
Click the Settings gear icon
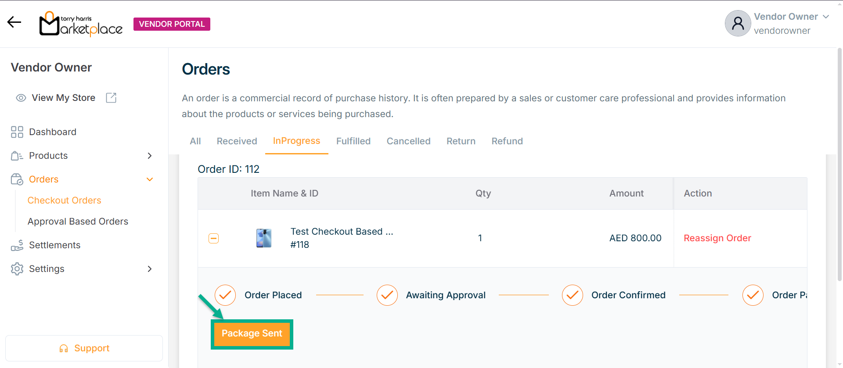pos(17,269)
